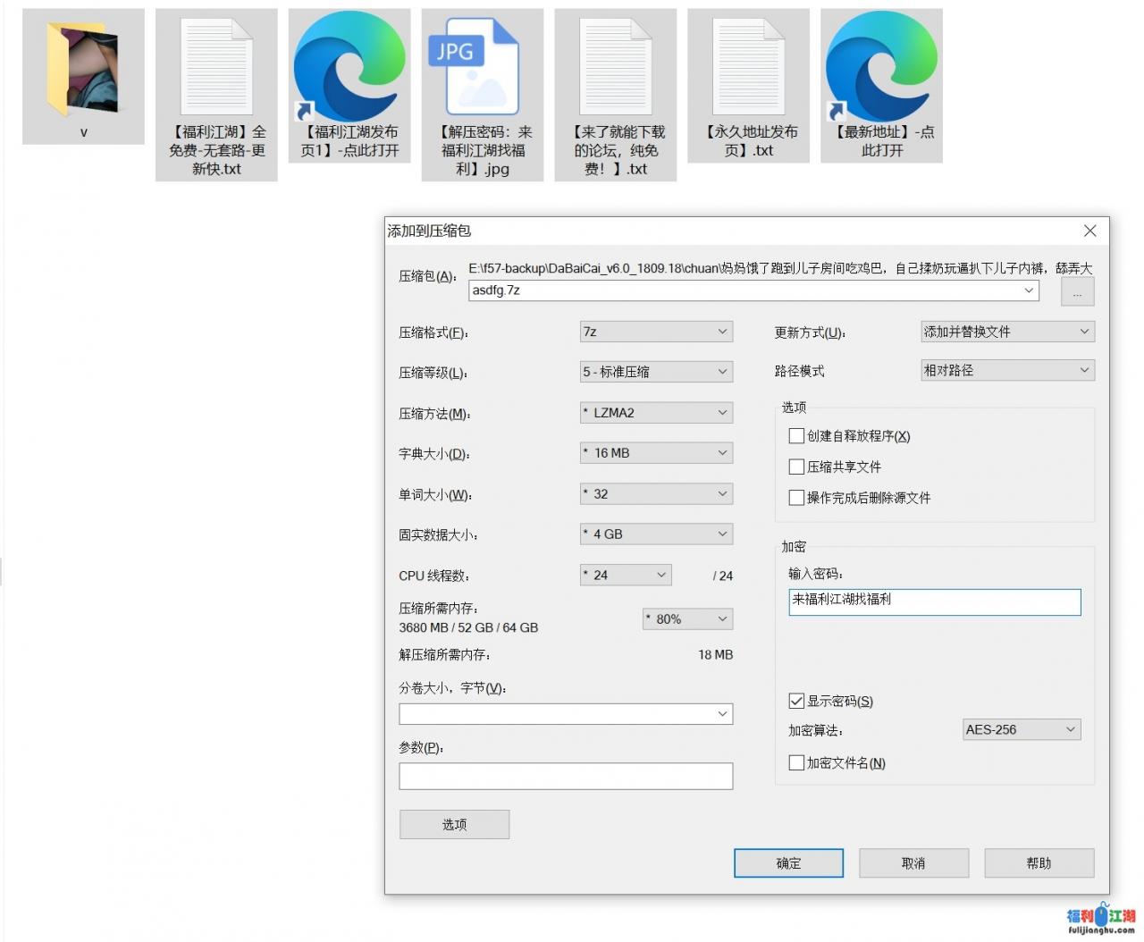The width and height of the screenshot is (1144, 942).
Task: Toggle the 显示密码 checkbox off
Action: (796, 702)
